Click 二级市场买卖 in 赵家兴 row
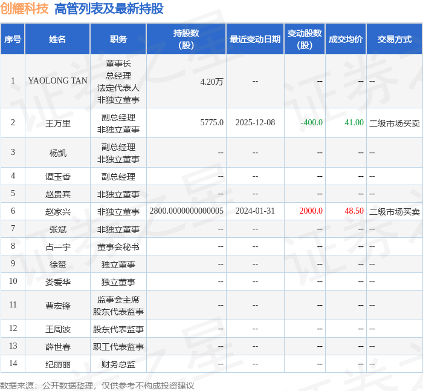423x391 pixels. click(x=395, y=212)
